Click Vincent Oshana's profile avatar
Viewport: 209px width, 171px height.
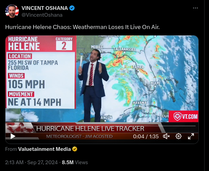12,11
